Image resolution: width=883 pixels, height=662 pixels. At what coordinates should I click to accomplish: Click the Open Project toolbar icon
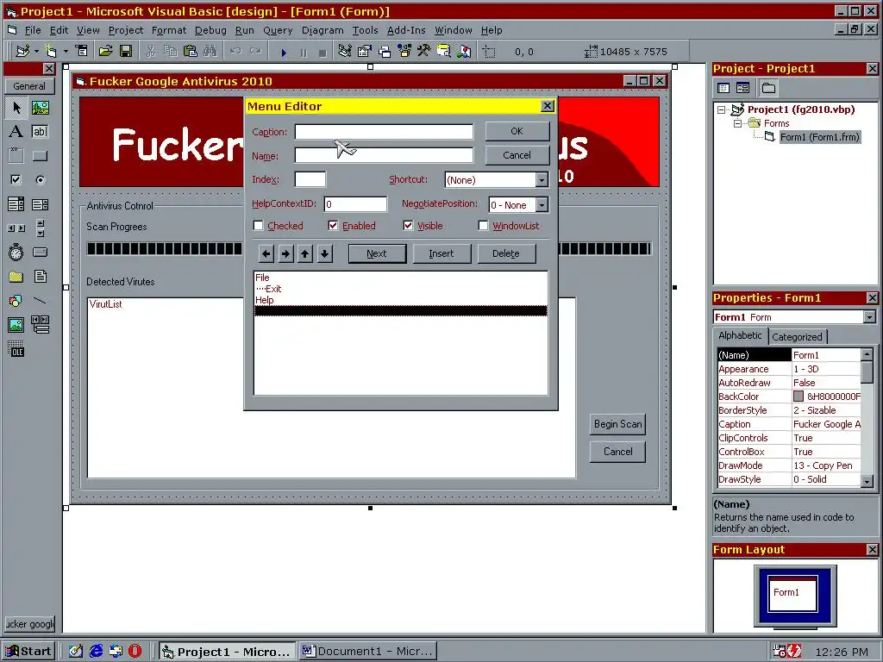coord(105,51)
